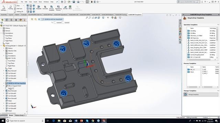The height and width of the screenshot is (123, 220).
Task: Collapse the Manage Templates section
Action: [218, 91]
